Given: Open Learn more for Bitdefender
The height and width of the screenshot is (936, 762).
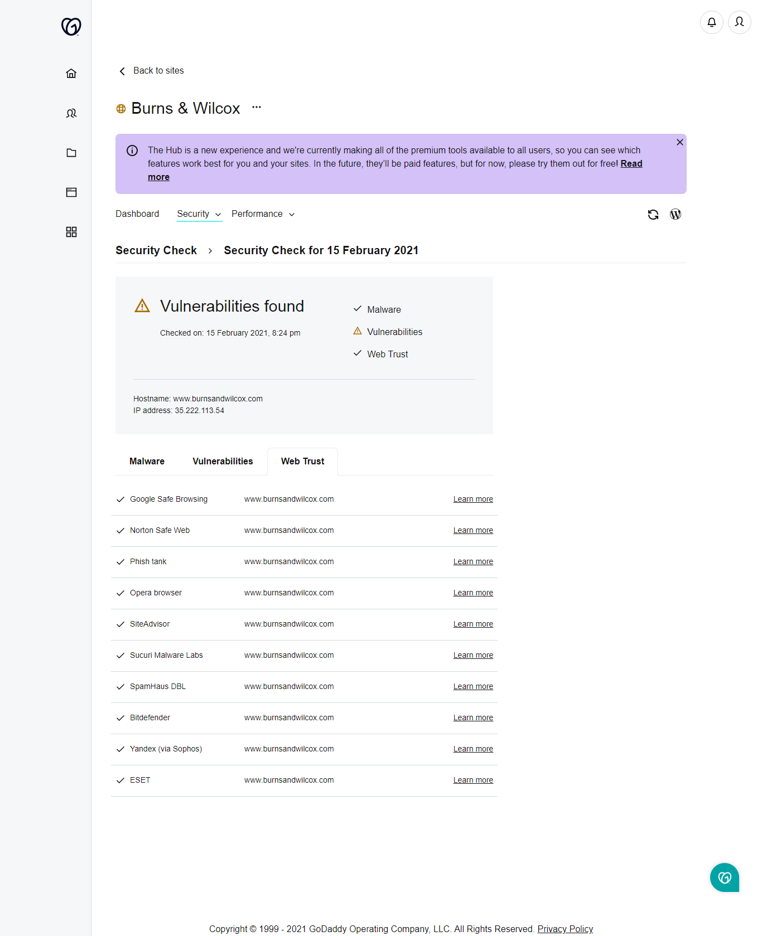Looking at the screenshot, I should [x=473, y=718].
